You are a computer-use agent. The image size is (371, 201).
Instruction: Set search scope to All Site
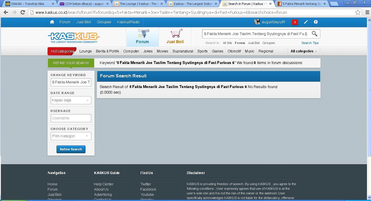click(227, 43)
